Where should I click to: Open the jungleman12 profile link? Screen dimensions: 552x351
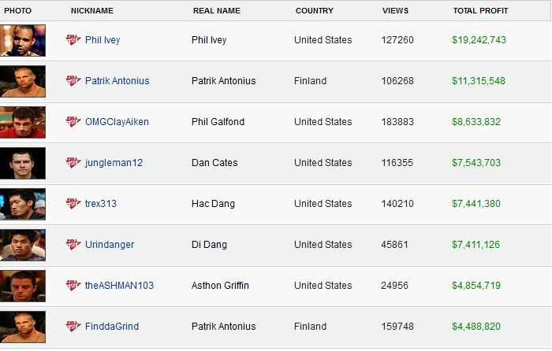point(114,163)
